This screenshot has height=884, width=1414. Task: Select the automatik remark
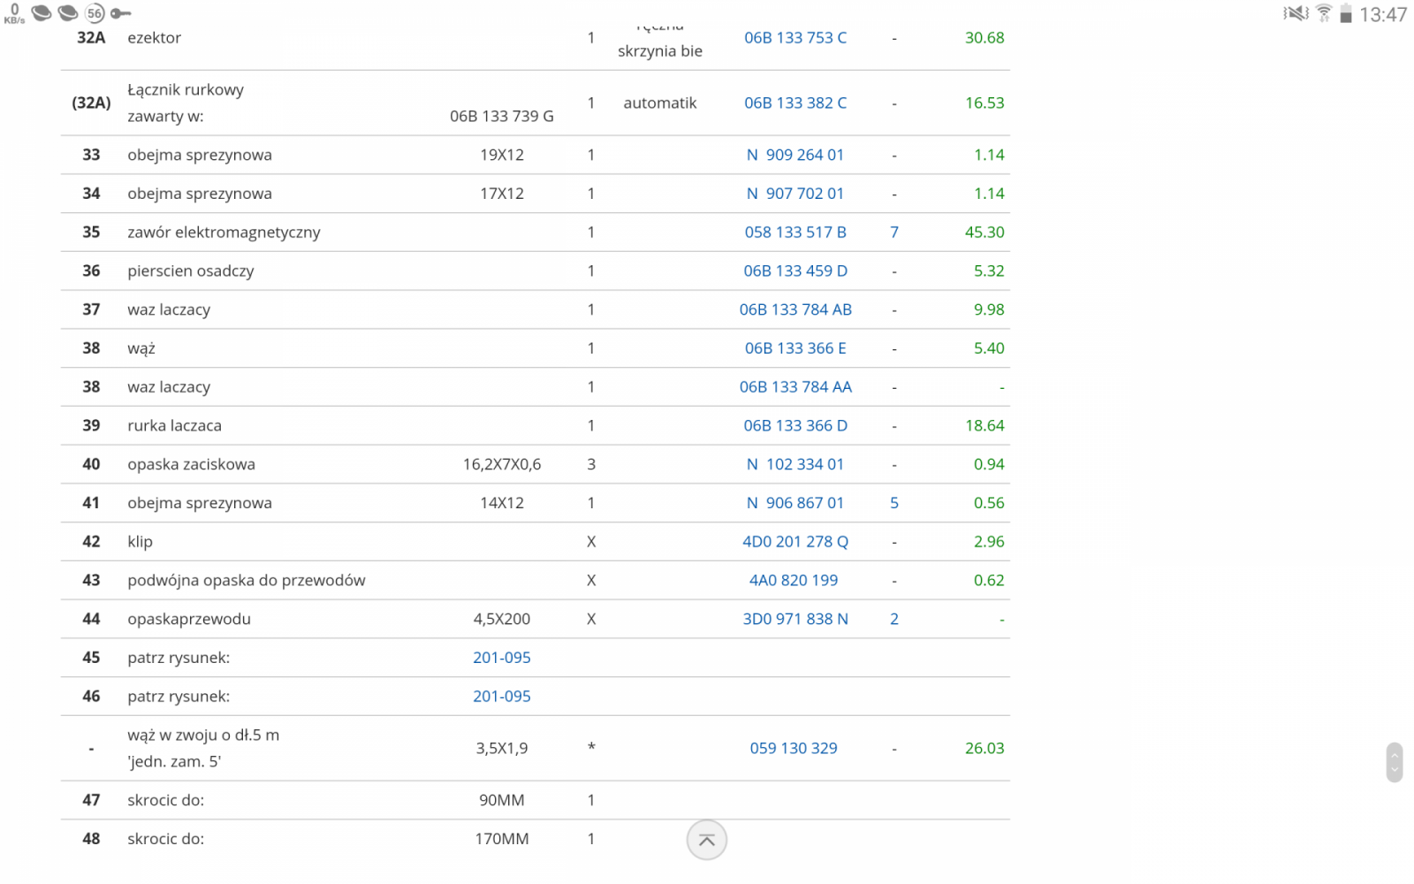pos(660,103)
